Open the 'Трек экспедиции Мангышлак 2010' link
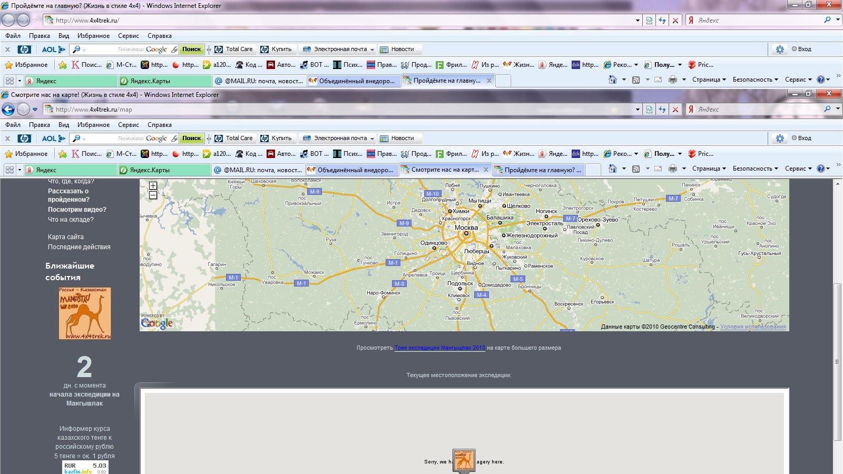 439,348
